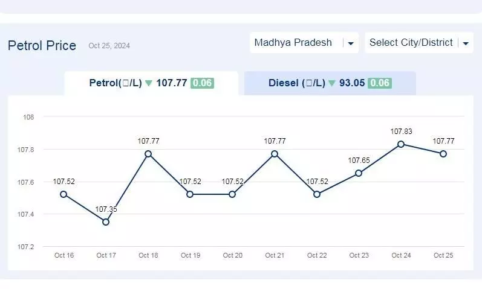Open the Select City/District dropdown
The height and width of the screenshot is (289, 482).
(x=419, y=43)
